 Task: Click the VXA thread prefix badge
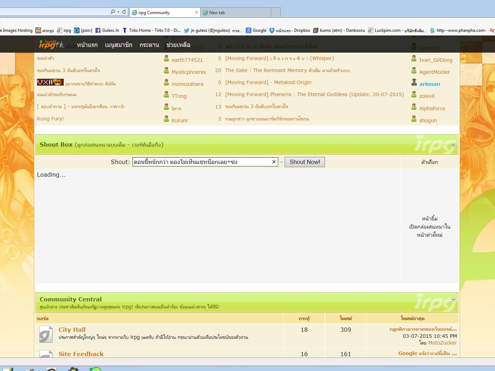tap(50, 82)
